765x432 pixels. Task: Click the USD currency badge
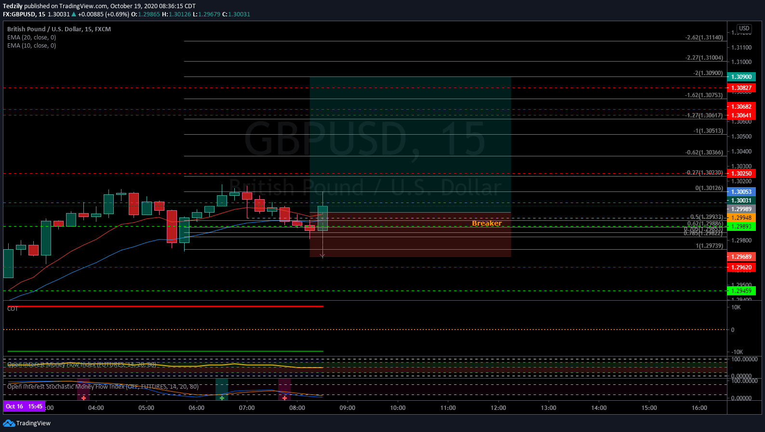(x=744, y=28)
